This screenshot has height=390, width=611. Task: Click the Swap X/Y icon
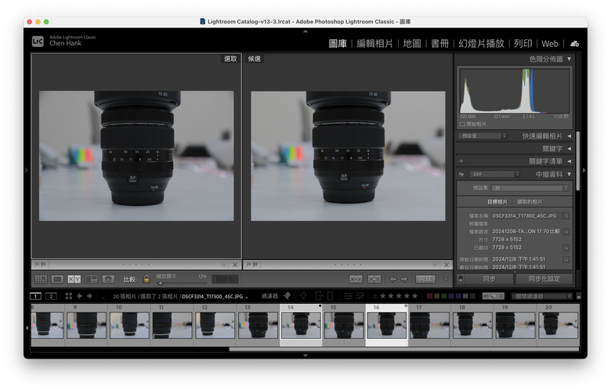(356, 279)
